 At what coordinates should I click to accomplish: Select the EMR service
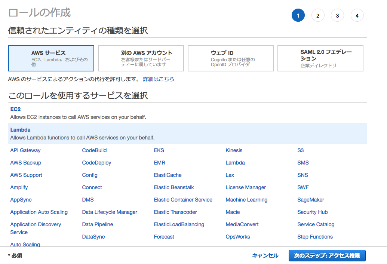[159, 163]
